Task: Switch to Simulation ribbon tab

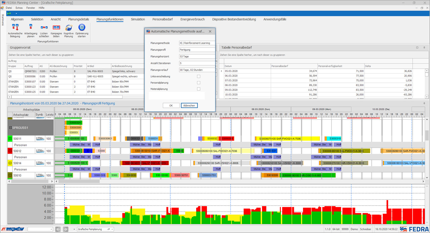Action: [x=138, y=20]
